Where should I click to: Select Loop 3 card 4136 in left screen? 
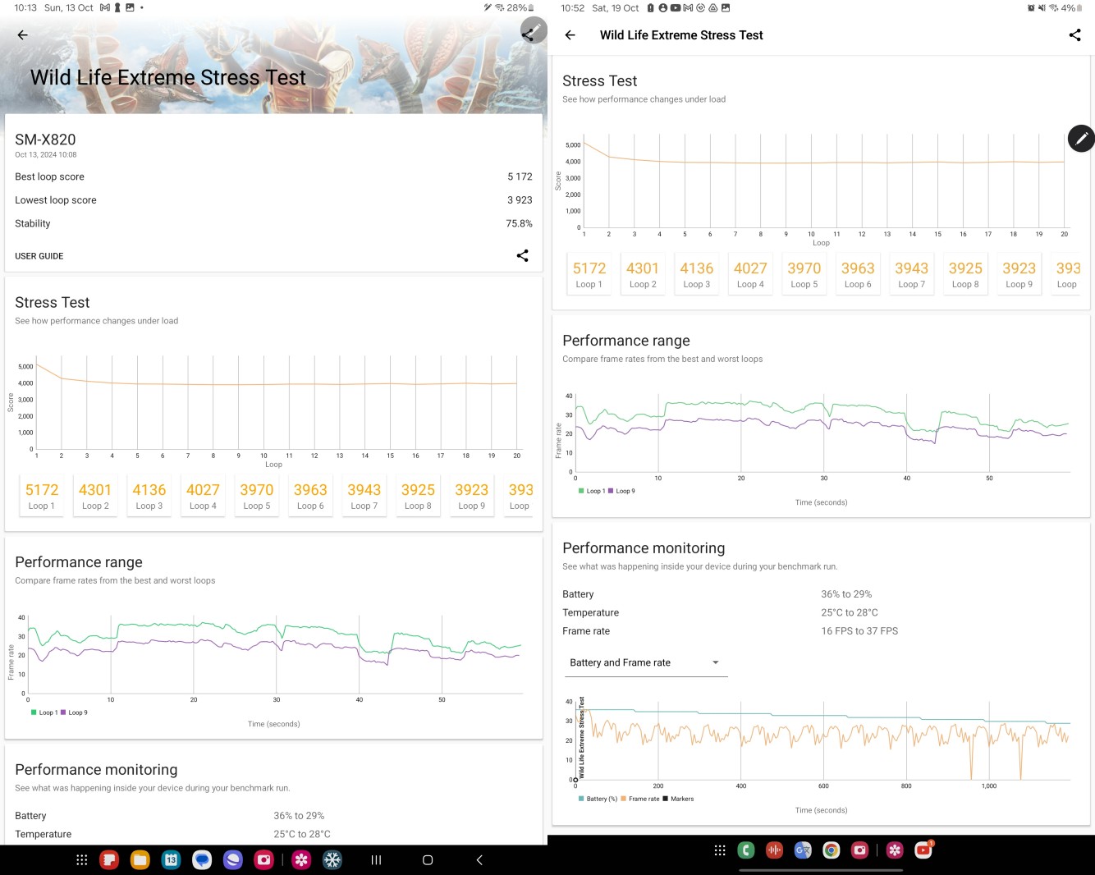click(x=149, y=496)
